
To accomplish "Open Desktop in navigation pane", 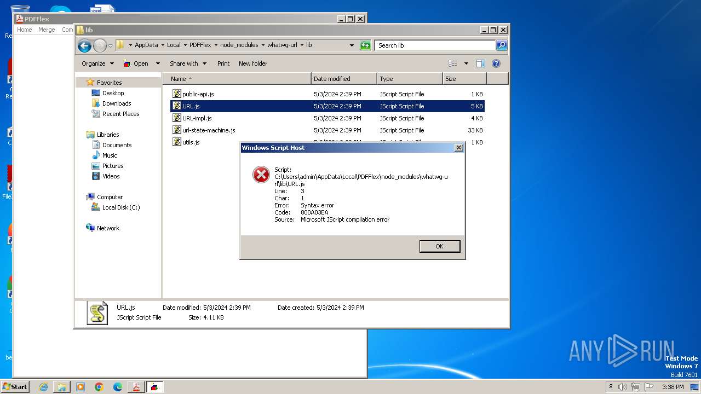I will (x=113, y=93).
